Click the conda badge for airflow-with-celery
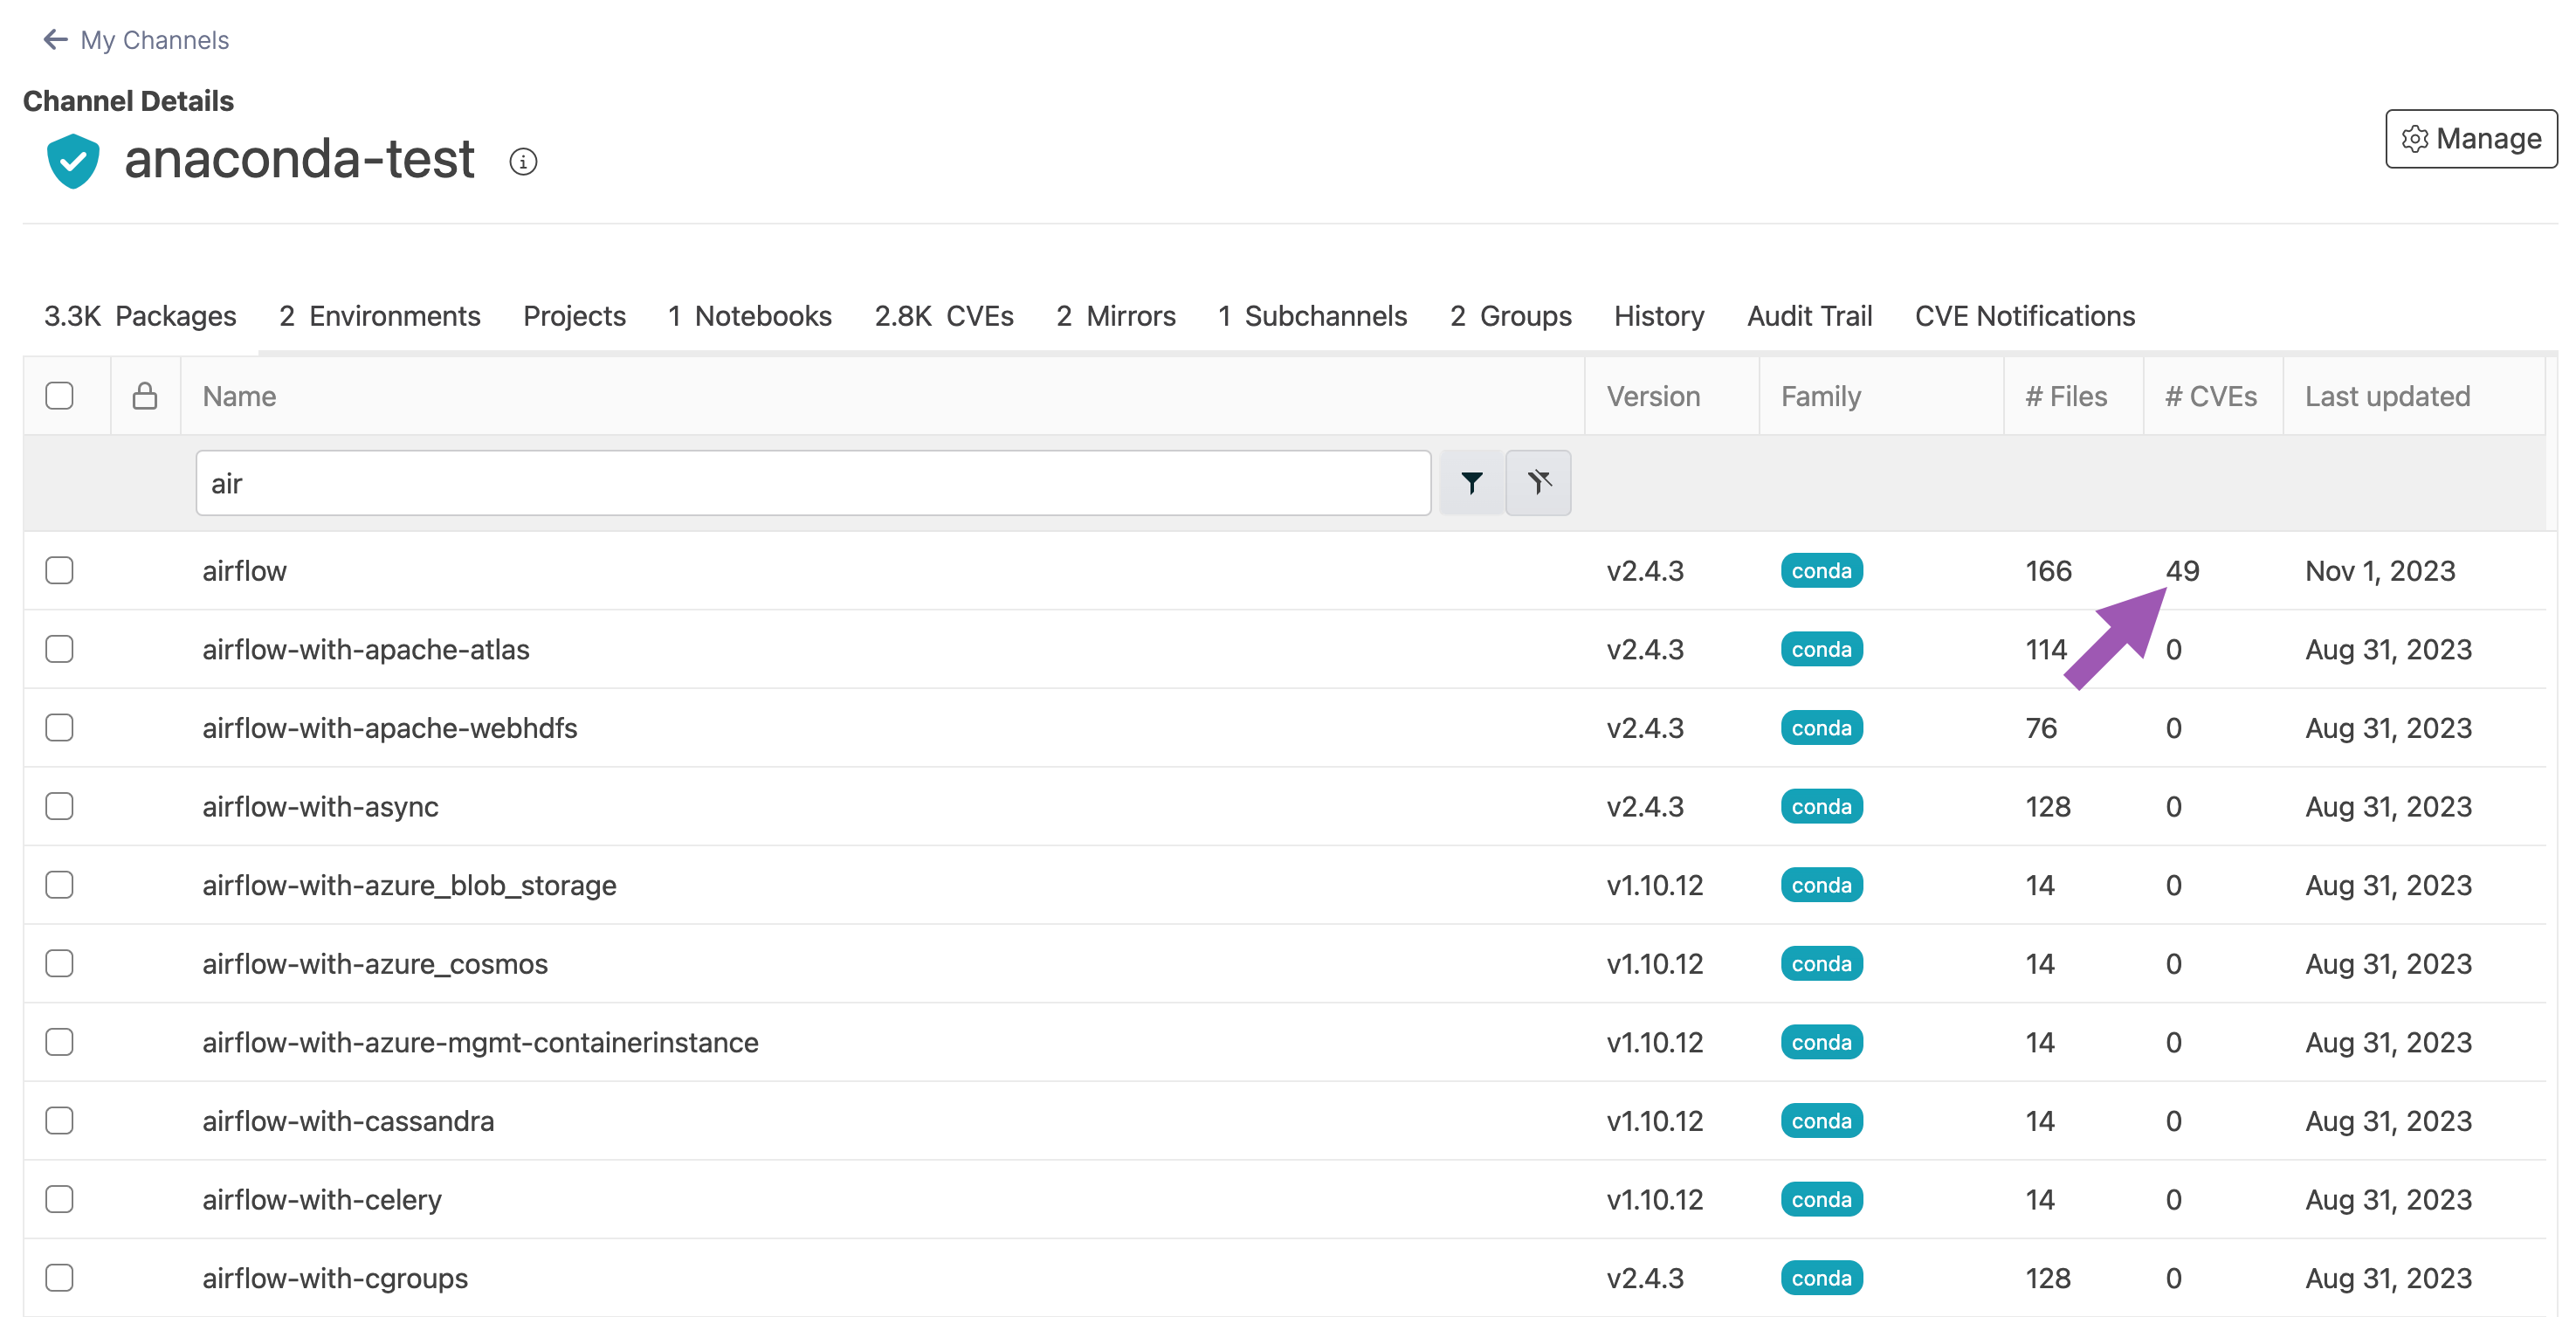This screenshot has width=2576, height=1317. coord(1821,1199)
